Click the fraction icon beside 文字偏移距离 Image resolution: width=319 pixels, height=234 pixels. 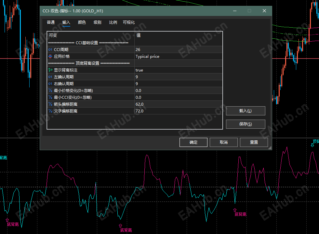(50, 111)
